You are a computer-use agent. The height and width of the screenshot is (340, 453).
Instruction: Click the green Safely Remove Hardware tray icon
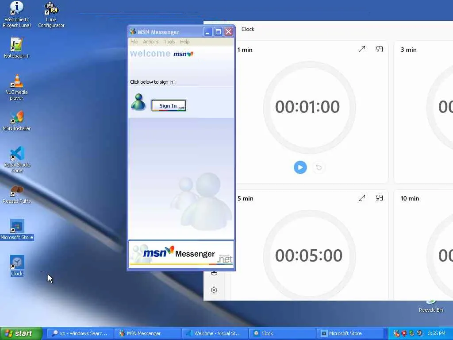[x=412, y=333]
